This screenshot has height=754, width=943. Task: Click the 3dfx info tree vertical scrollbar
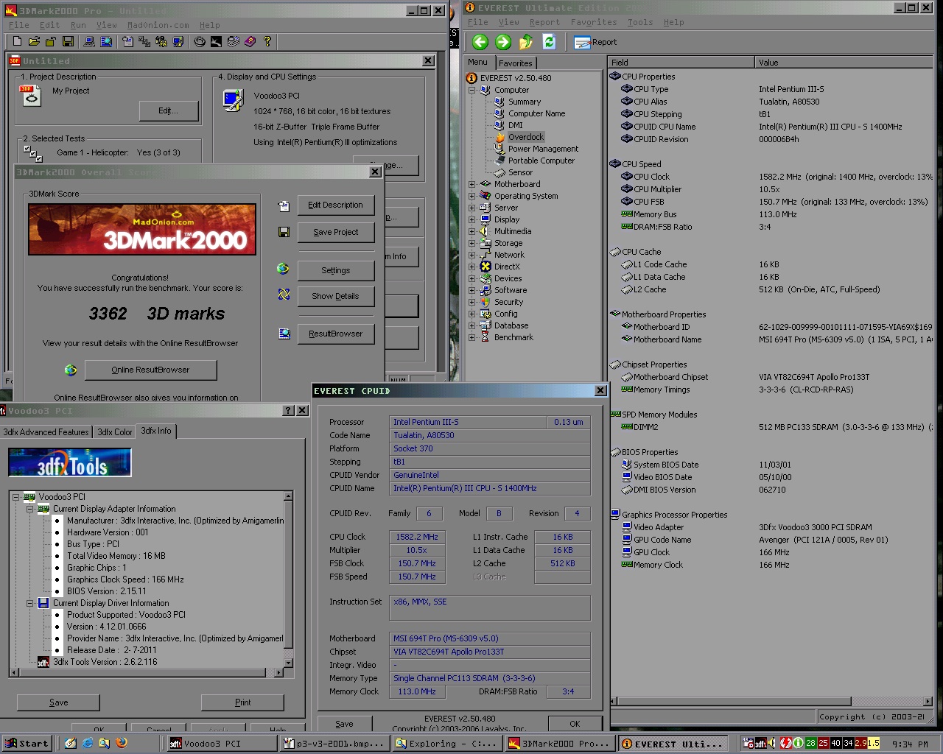[288, 579]
